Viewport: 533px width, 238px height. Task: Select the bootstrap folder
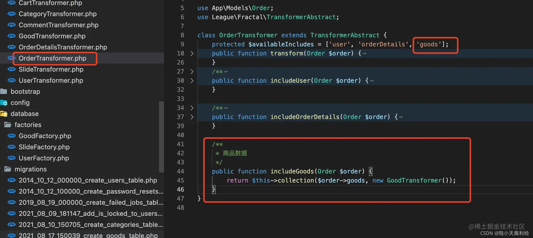tap(25, 92)
